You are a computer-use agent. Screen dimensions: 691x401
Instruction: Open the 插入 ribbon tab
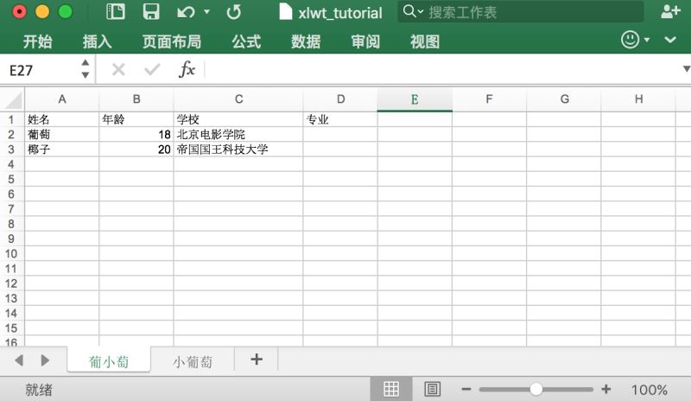tap(98, 41)
